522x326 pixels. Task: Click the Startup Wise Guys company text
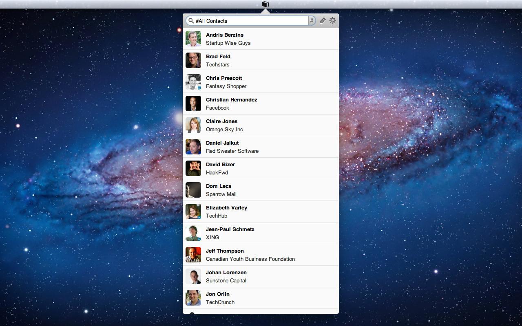click(228, 43)
